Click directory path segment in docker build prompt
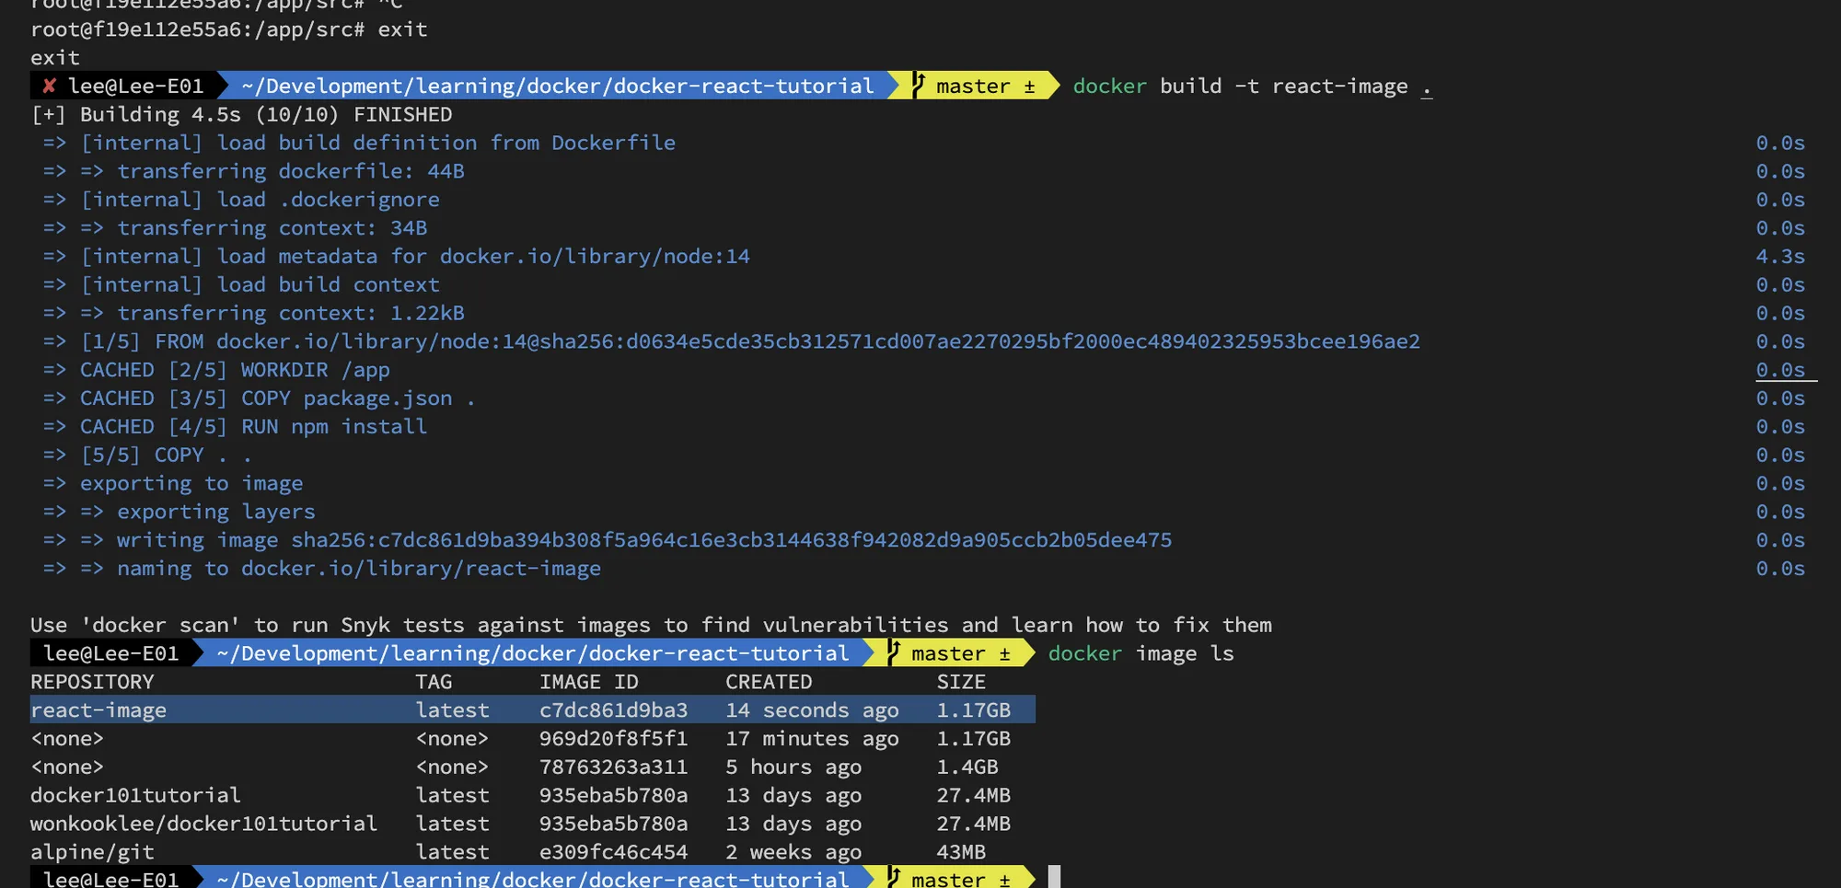Screen dimensions: 1841x888 tap(558, 86)
